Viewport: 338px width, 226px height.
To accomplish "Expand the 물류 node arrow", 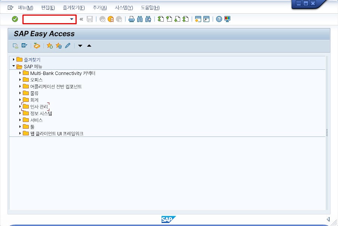I will point(20,93).
